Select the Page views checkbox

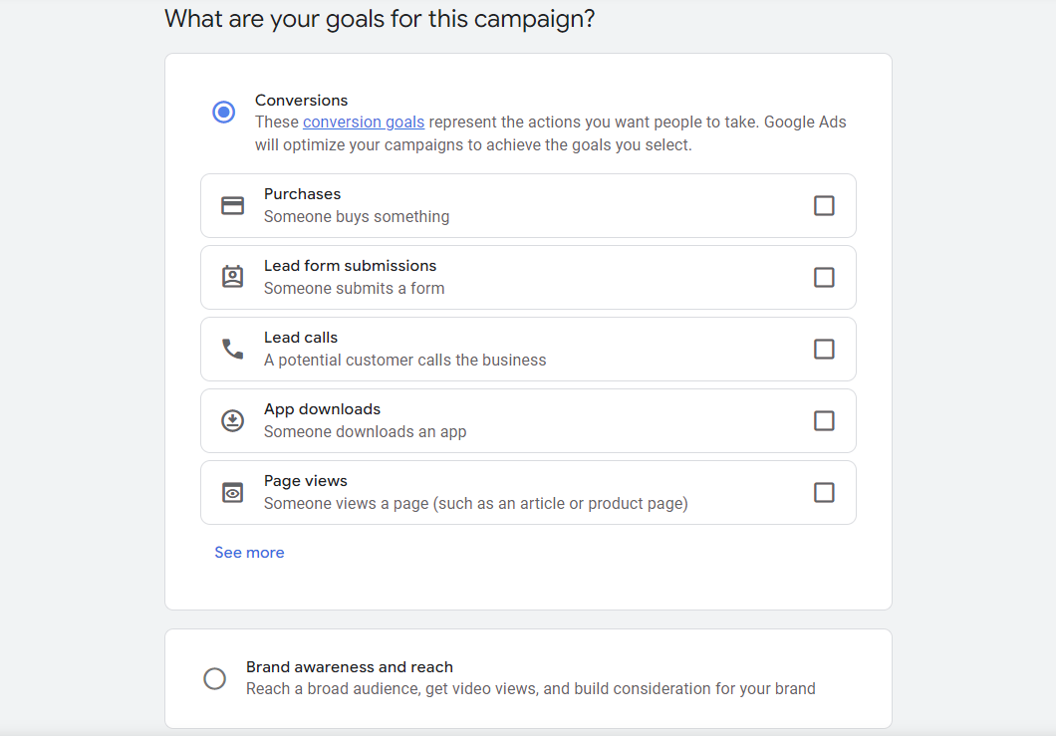click(824, 492)
